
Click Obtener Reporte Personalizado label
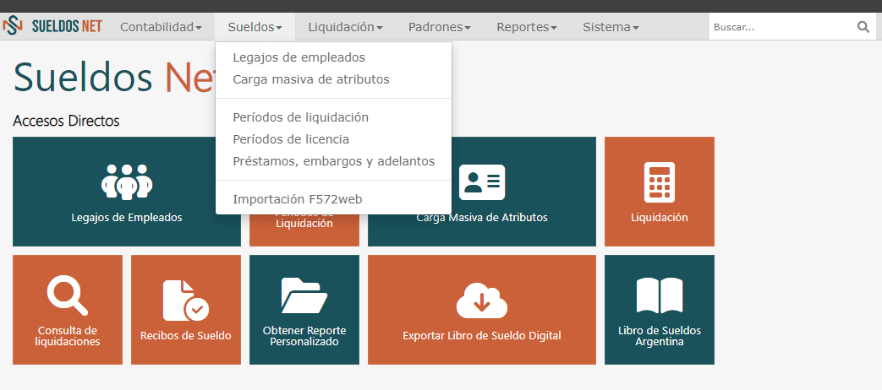click(x=304, y=336)
